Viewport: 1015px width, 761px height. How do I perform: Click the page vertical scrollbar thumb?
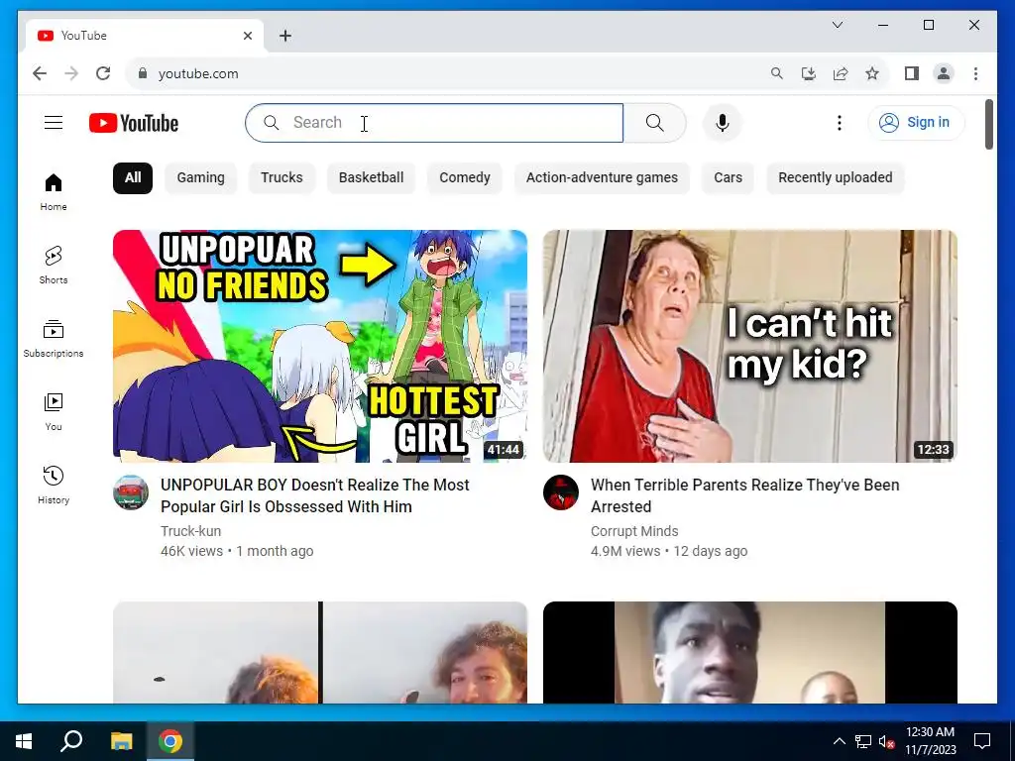988,124
